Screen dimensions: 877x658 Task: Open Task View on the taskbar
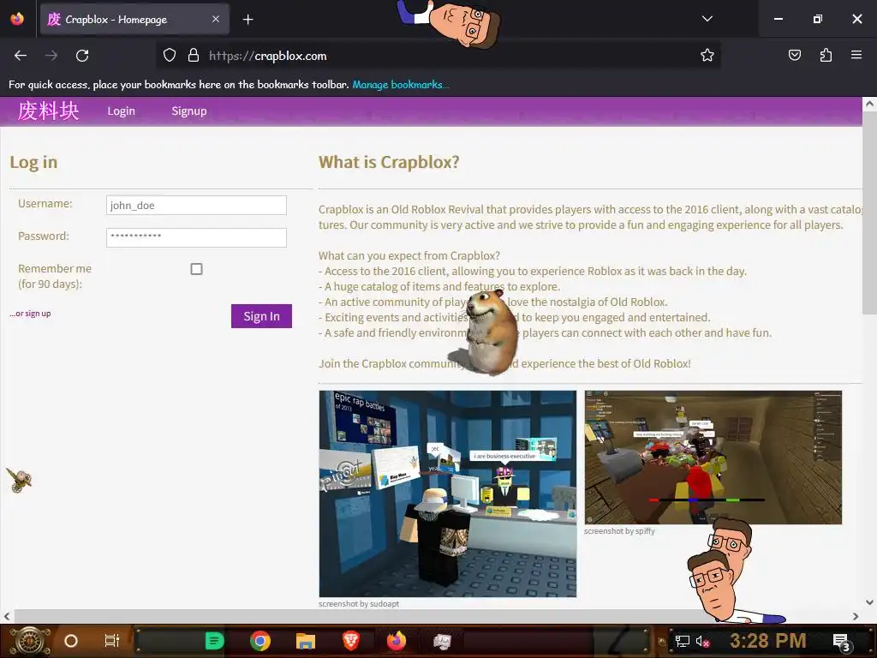tap(112, 641)
